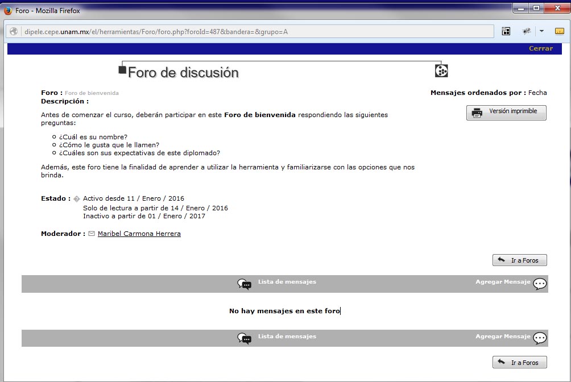Click the diamond status icon beside Estado
The width and height of the screenshot is (571, 382).
[x=77, y=199]
